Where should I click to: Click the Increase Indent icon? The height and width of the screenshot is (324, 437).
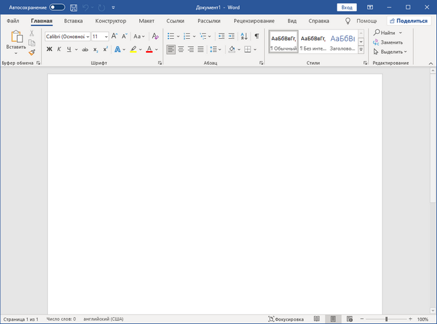[x=231, y=36]
